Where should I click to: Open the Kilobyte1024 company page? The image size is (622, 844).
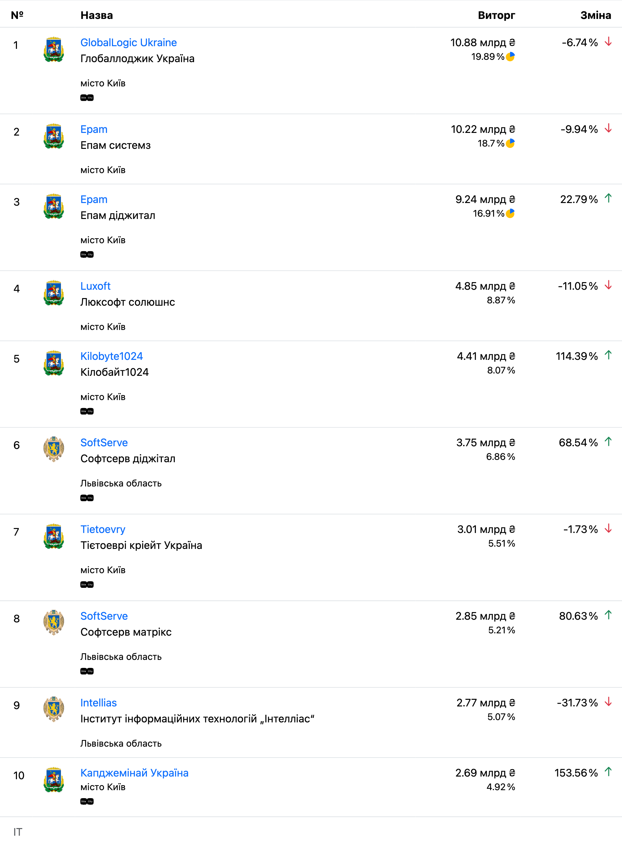[x=111, y=356]
